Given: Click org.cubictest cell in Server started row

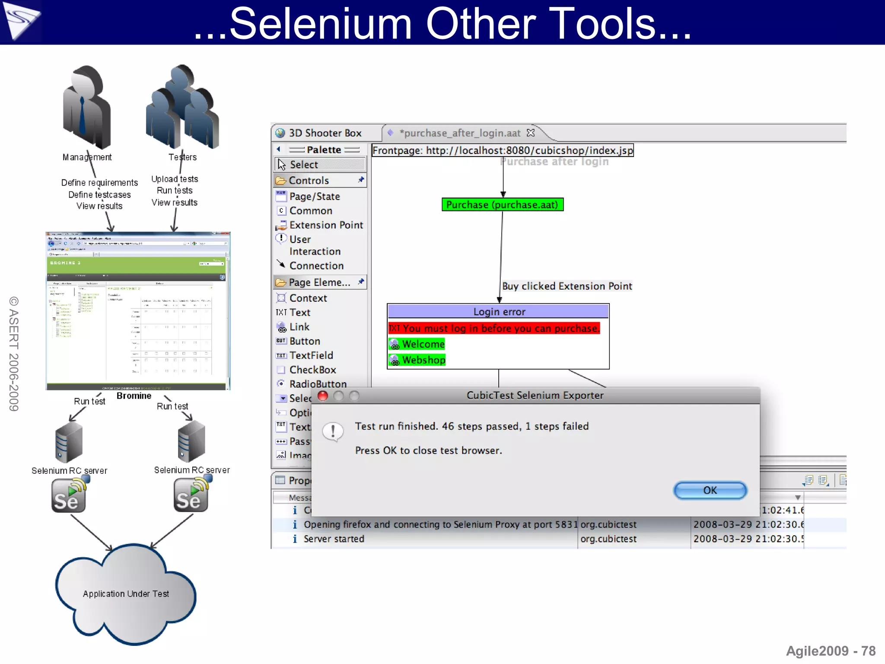Looking at the screenshot, I should 608,539.
